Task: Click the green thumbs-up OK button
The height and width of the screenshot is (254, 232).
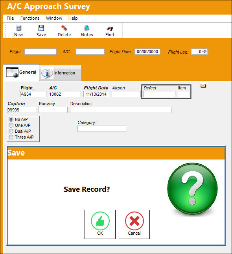Action: pos(100,224)
